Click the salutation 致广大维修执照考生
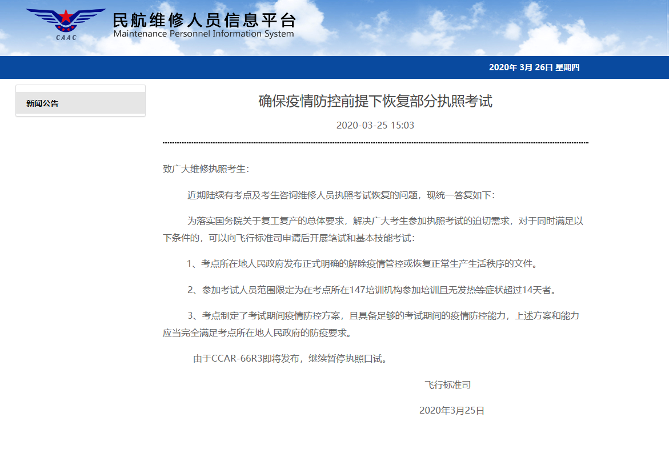This screenshot has width=669, height=473. (206, 169)
